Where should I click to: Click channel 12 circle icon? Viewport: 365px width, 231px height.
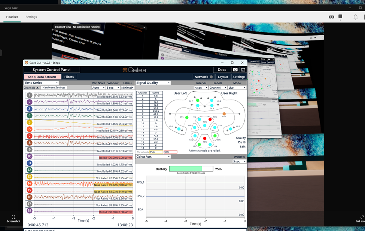pos(29,170)
